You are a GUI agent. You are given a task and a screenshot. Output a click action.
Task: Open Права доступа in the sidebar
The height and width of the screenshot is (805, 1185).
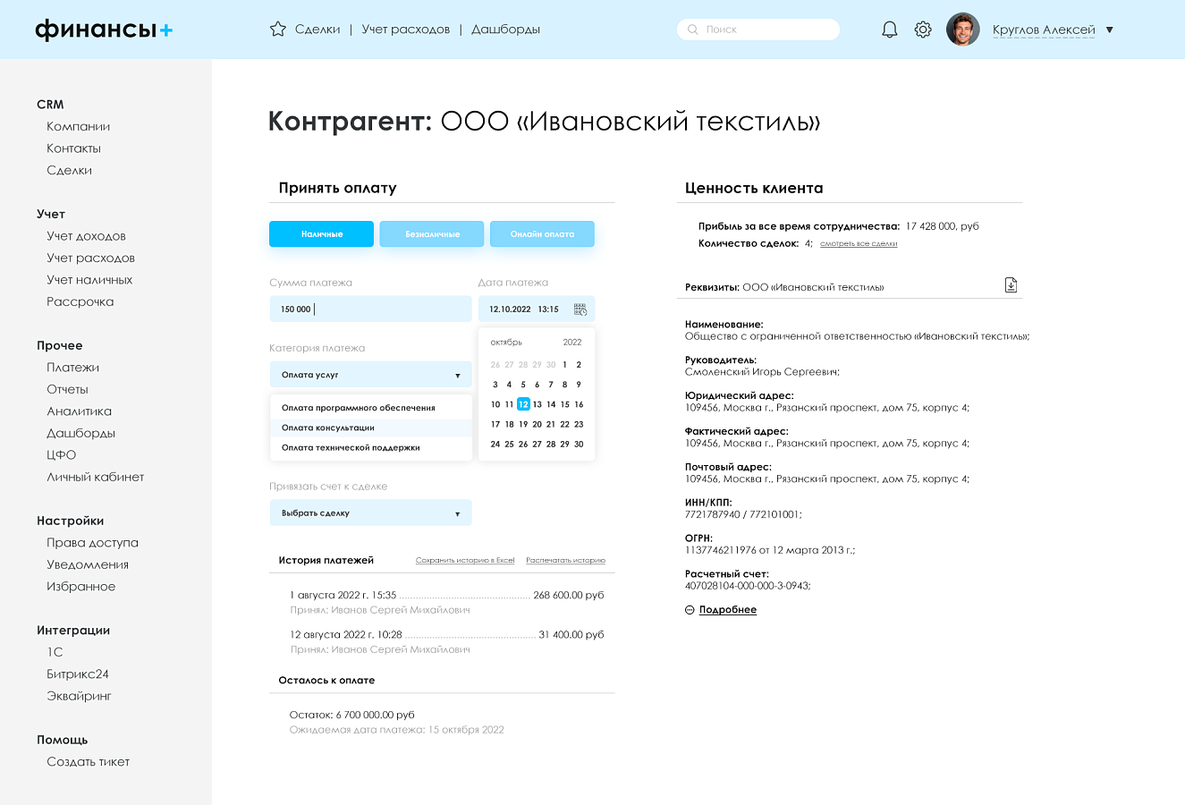pos(93,543)
